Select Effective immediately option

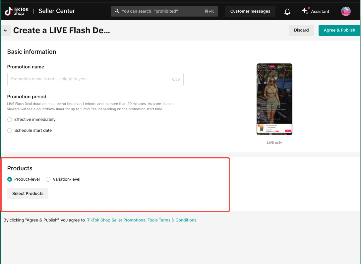(10, 120)
